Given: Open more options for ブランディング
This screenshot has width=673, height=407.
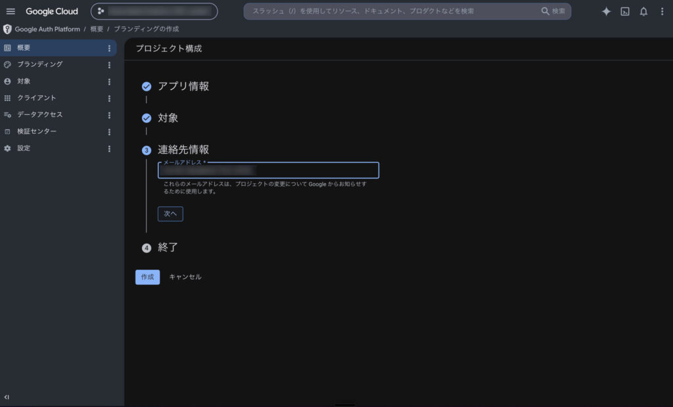Looking at the screenshot, I should tap(109, 65).
